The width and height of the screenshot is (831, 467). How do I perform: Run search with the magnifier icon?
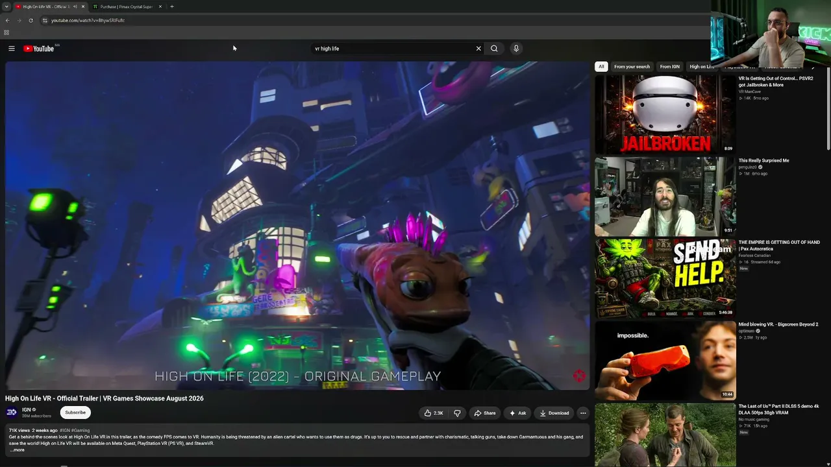pos(494,49)
